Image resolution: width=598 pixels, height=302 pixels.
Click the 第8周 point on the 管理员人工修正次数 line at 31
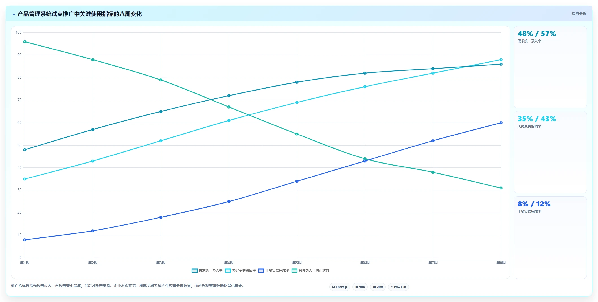[501, 188]
